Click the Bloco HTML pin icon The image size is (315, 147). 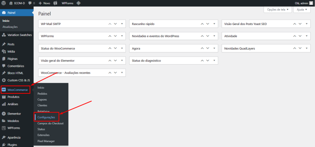click(4, 73)
